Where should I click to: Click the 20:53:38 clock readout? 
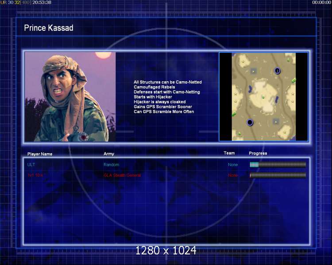tap(42, 2)
